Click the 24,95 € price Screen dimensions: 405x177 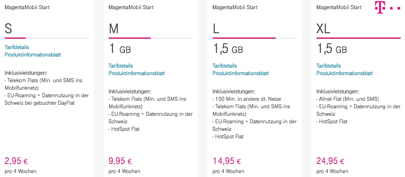click(x=330, y=161)
